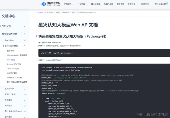The height and width of the screenshot is (118, 170).
Task: Click the pip install --upgrade spark_ai_python command
Action: [57, 53]
